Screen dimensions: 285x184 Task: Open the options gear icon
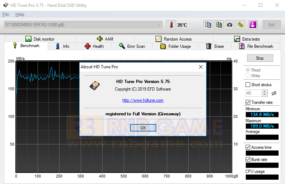coord(241,25)
